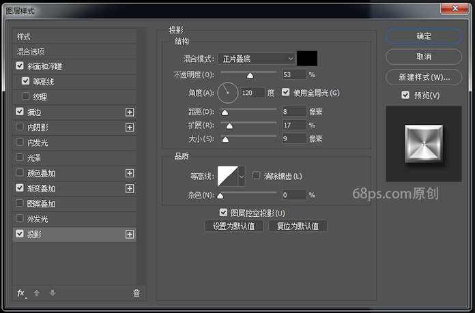Viewport: 475px width, 313px height.
Task: Click the distance field showing 8
Action: (294, 111)
